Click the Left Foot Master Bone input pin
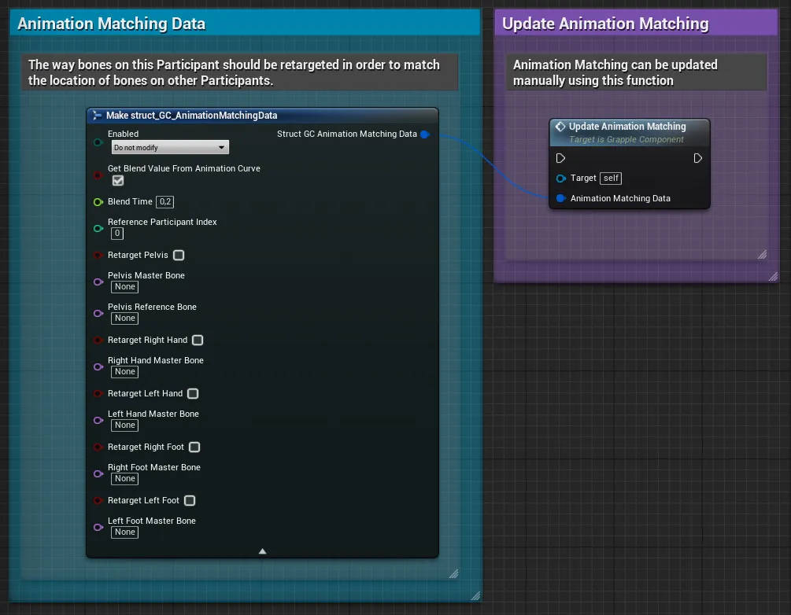791x615 pixels. point(98,527)
